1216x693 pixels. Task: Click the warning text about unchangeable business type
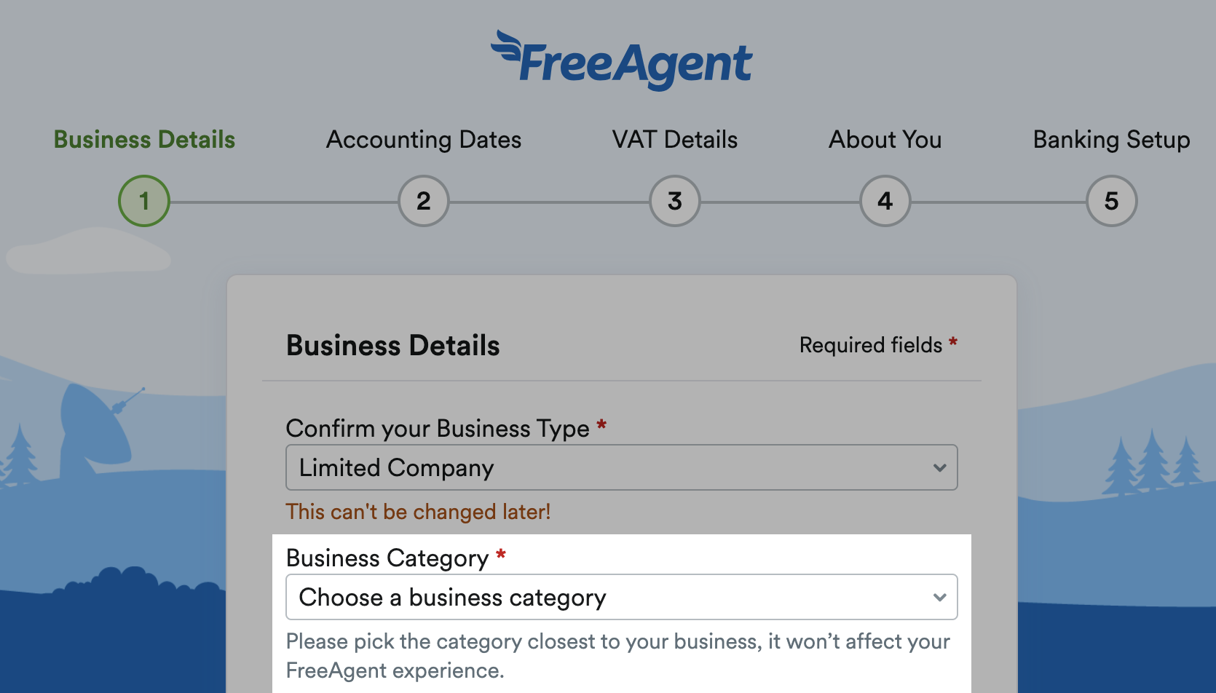[418, 512]
